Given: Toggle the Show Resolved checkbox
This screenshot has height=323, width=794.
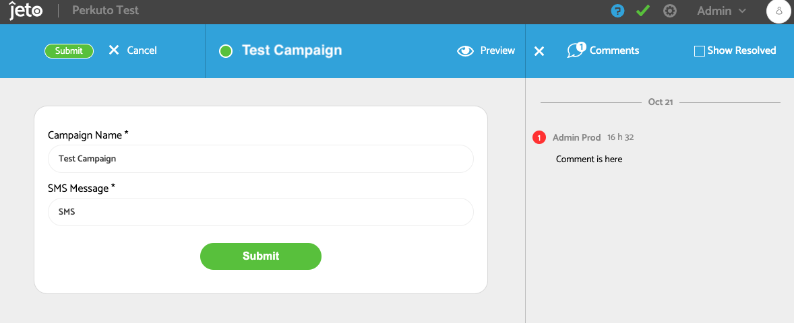Looking at the screenshot, I should coord(700,50).
